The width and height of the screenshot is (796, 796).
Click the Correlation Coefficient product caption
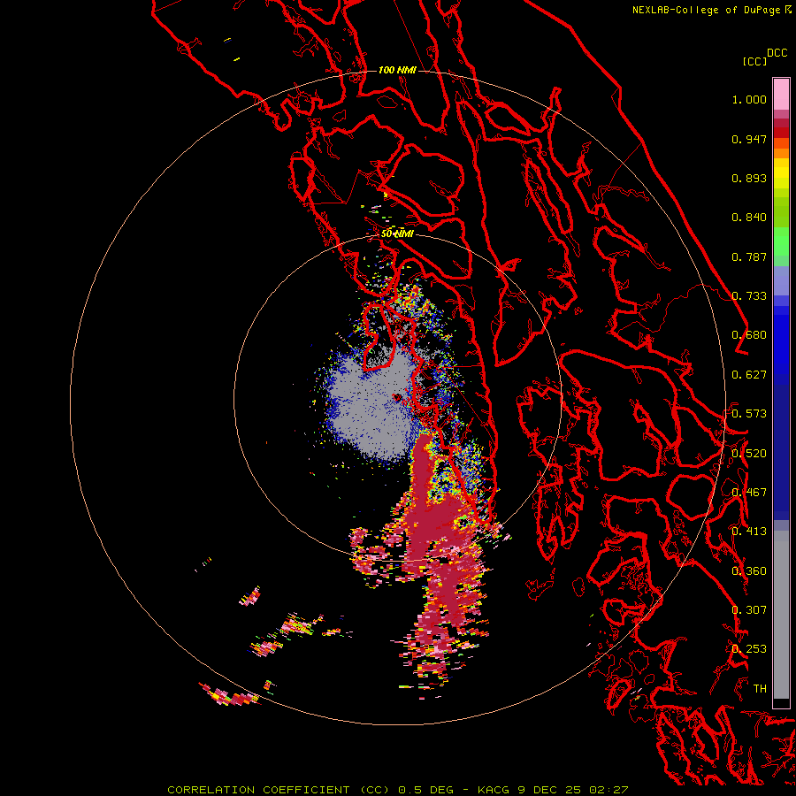[x=397, y=790]
